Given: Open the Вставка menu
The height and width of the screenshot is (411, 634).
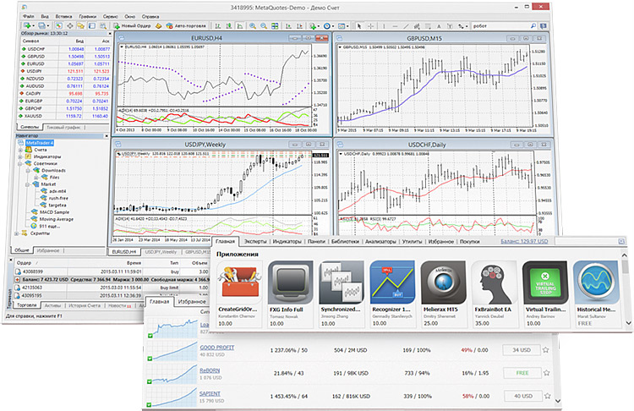Looking at the screenshot, I should click(63, 17).
